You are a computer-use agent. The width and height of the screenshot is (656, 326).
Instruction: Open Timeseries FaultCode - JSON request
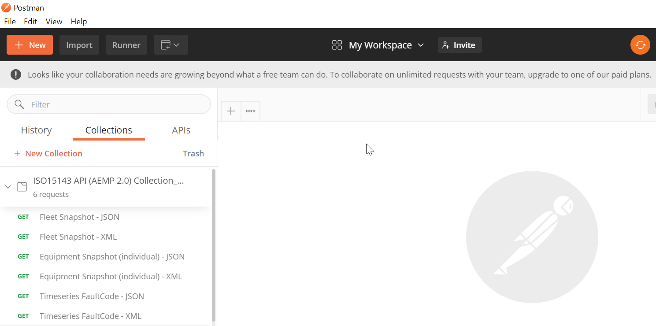tap(105, 296)
